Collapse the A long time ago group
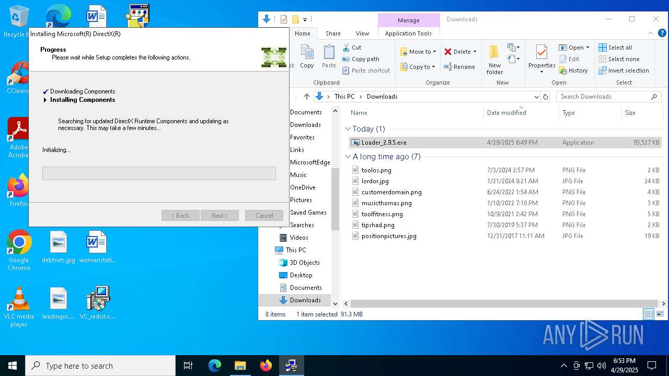669x376 pixels. click(x=348, y=157)
